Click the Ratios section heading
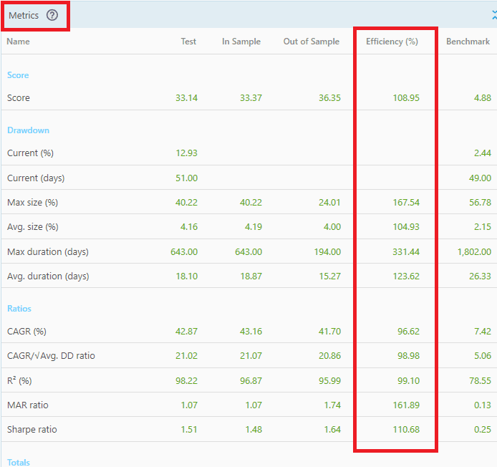497x467 pixels. (x=19, y=309)
